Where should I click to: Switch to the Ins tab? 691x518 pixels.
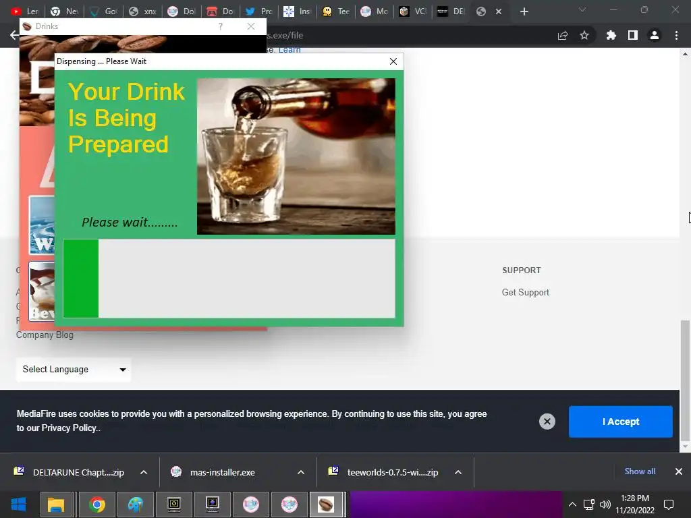298,11
